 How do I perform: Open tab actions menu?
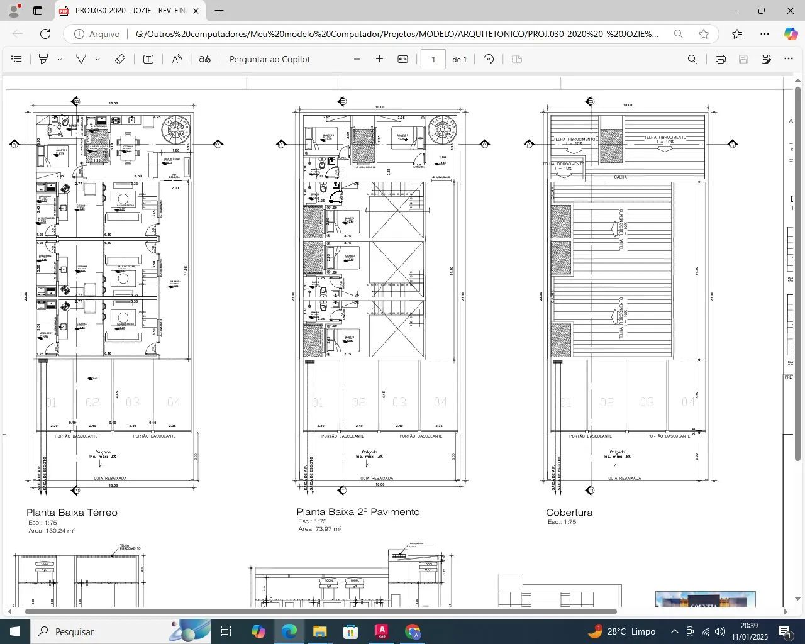click(x=38, y=11)
